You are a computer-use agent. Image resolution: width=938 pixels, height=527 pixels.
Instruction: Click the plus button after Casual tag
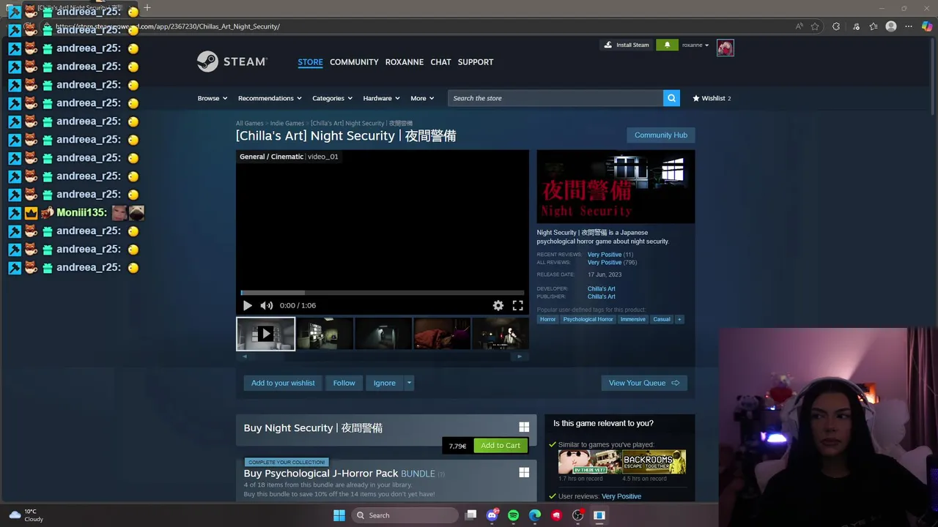679,319
